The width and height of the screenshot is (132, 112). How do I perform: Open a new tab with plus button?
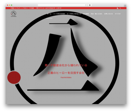125,6
